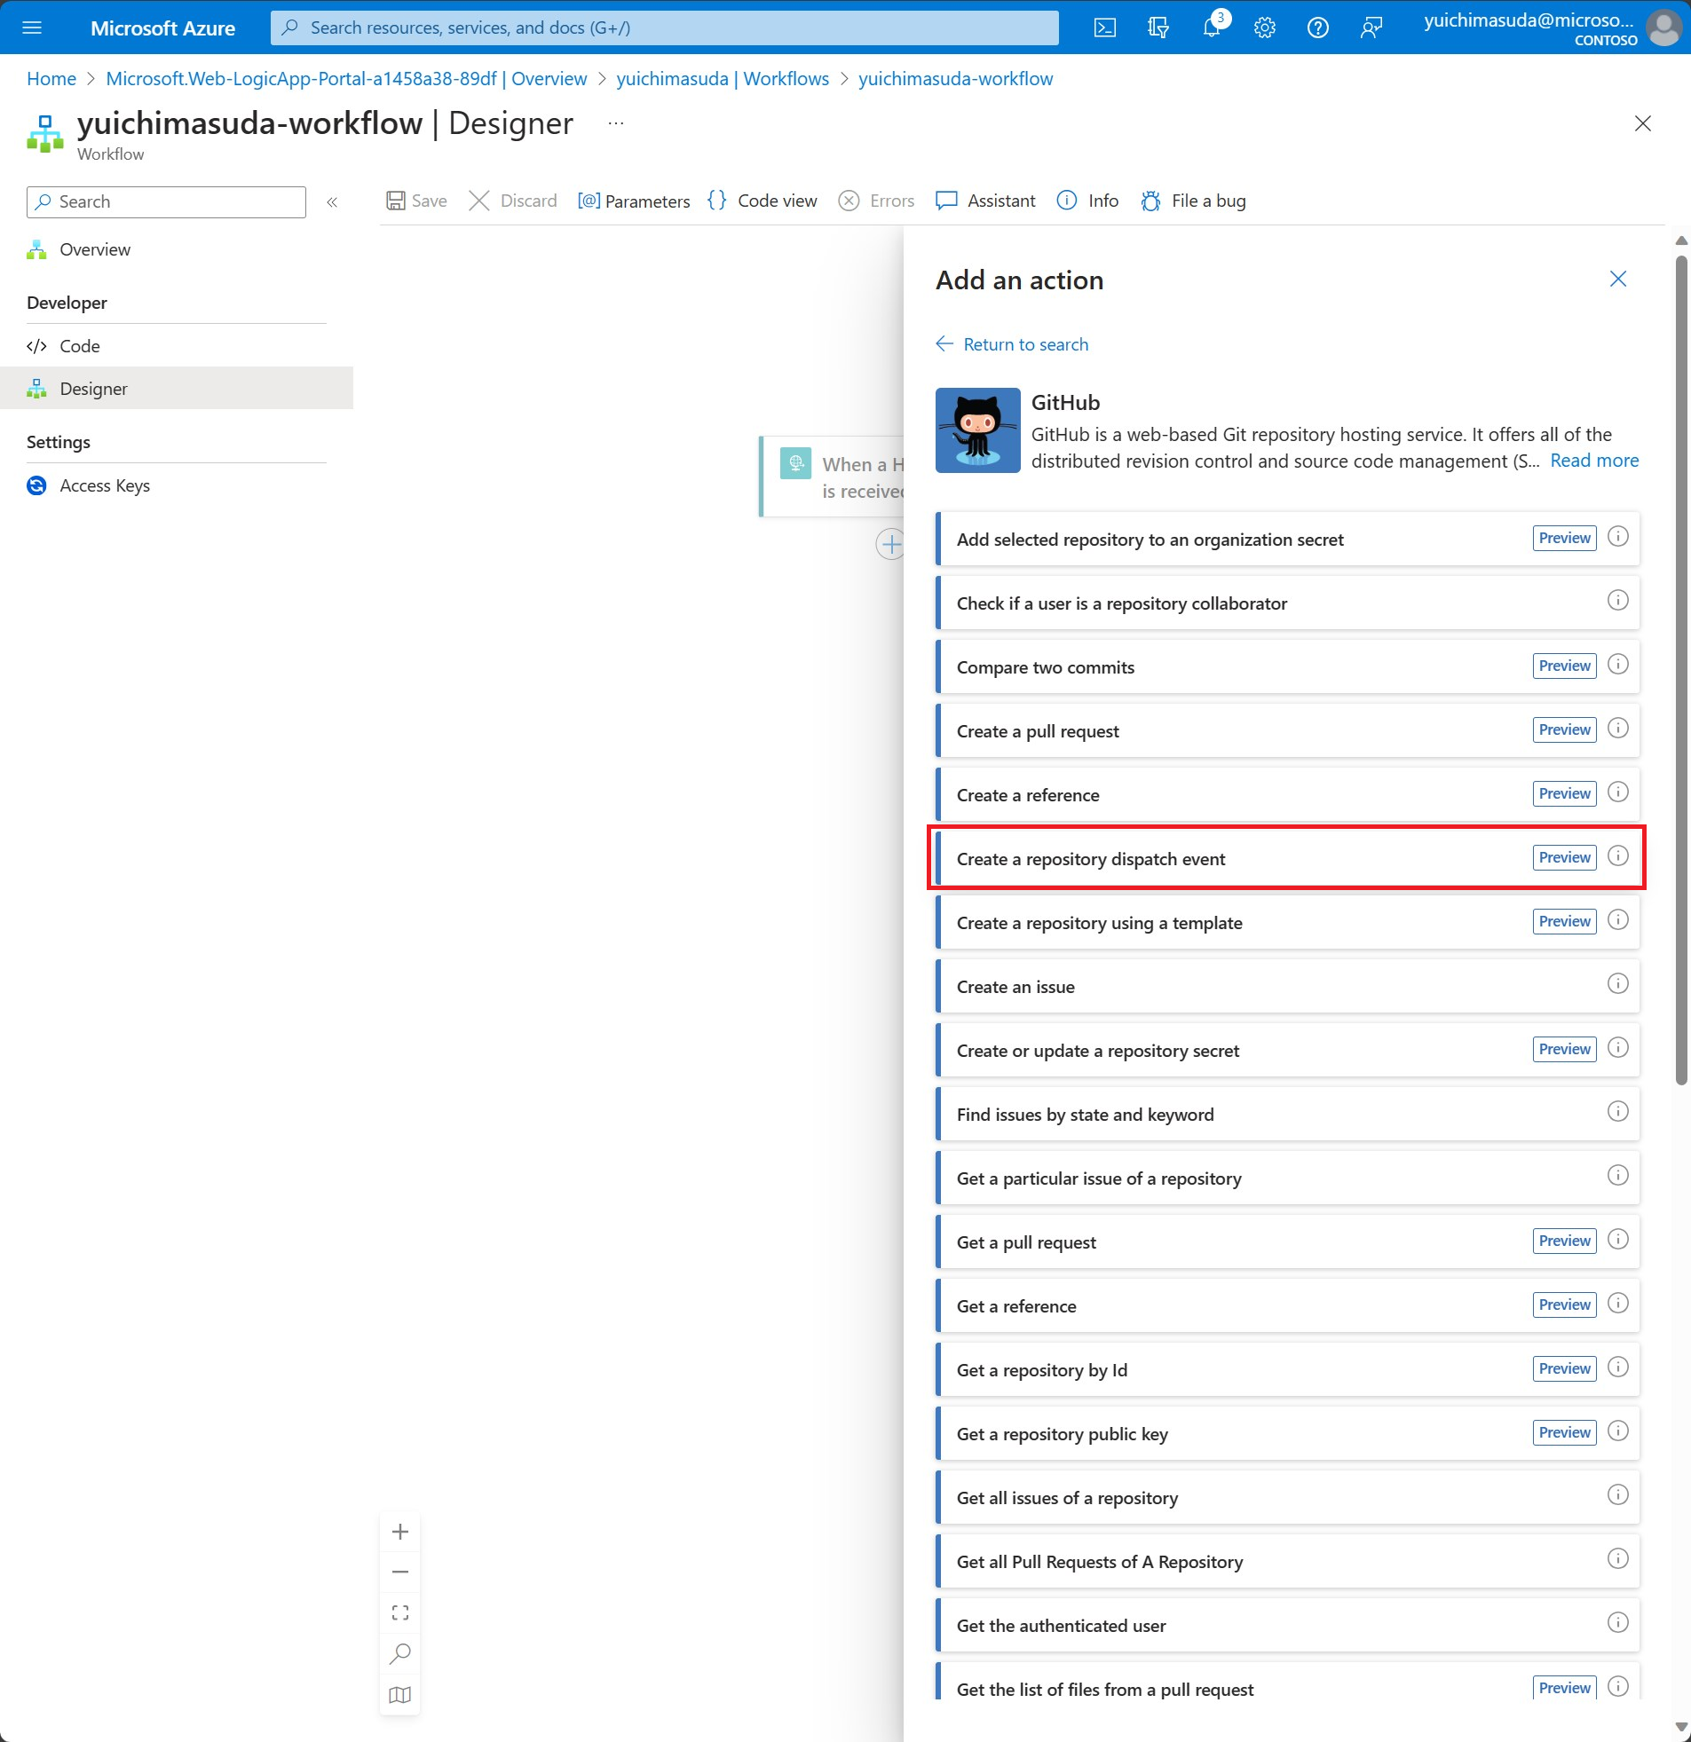
Task: Toggle the designer minimap
Action: tap(400, 1695)
